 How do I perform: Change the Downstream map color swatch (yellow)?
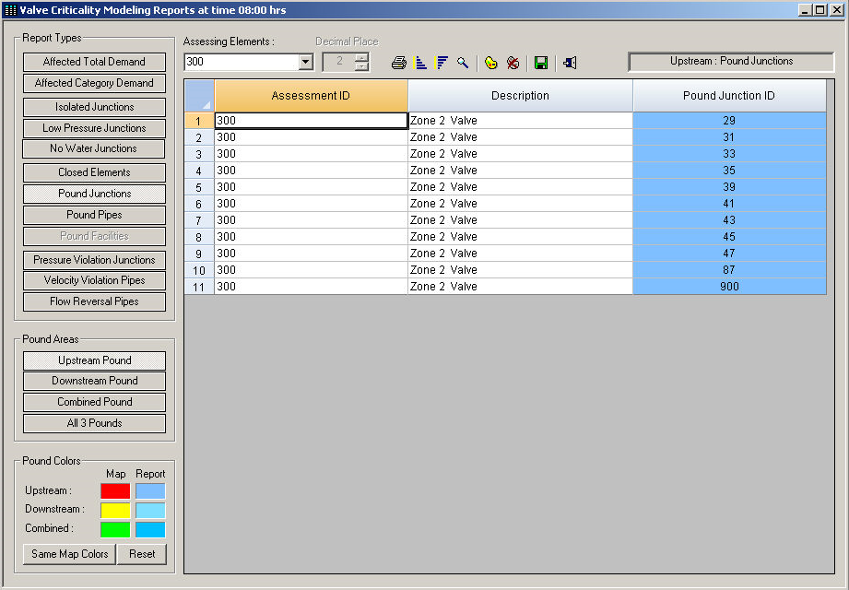click(x=115, y=510)
